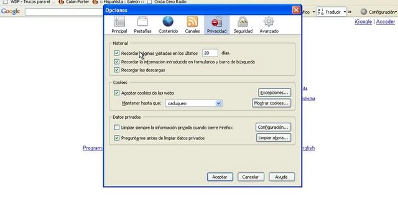Click the Google toolbar search field
Screen dimensions: 398x224
[x=64, y=12]
